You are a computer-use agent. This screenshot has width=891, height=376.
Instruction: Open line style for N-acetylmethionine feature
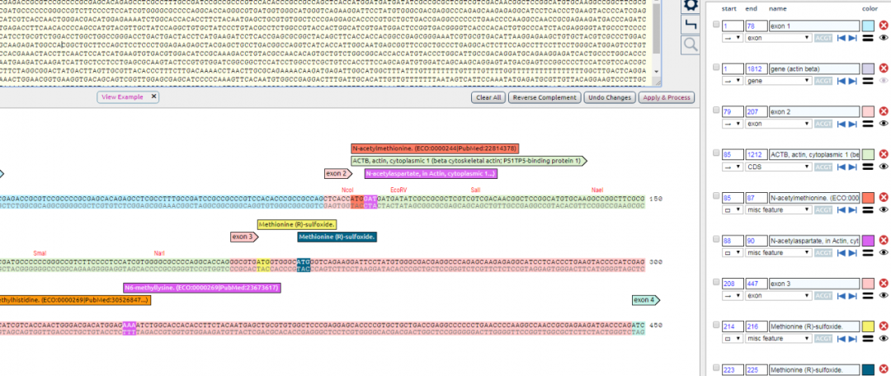coord(868,209)
